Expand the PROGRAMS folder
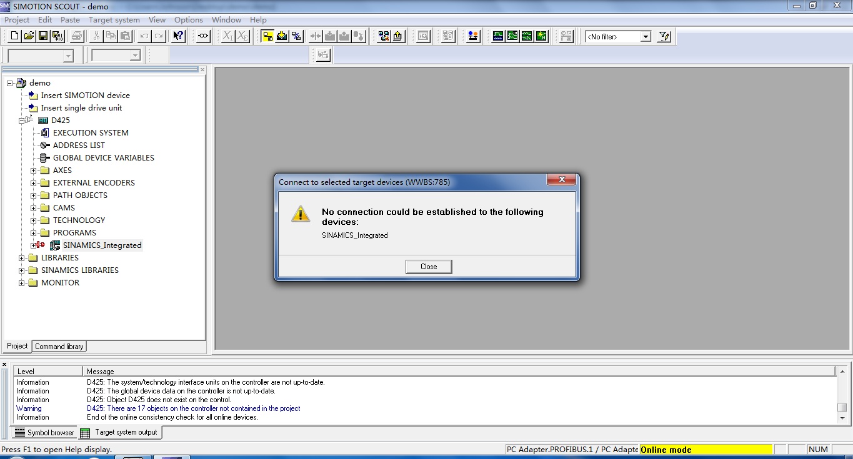 (x=34, y=233)
